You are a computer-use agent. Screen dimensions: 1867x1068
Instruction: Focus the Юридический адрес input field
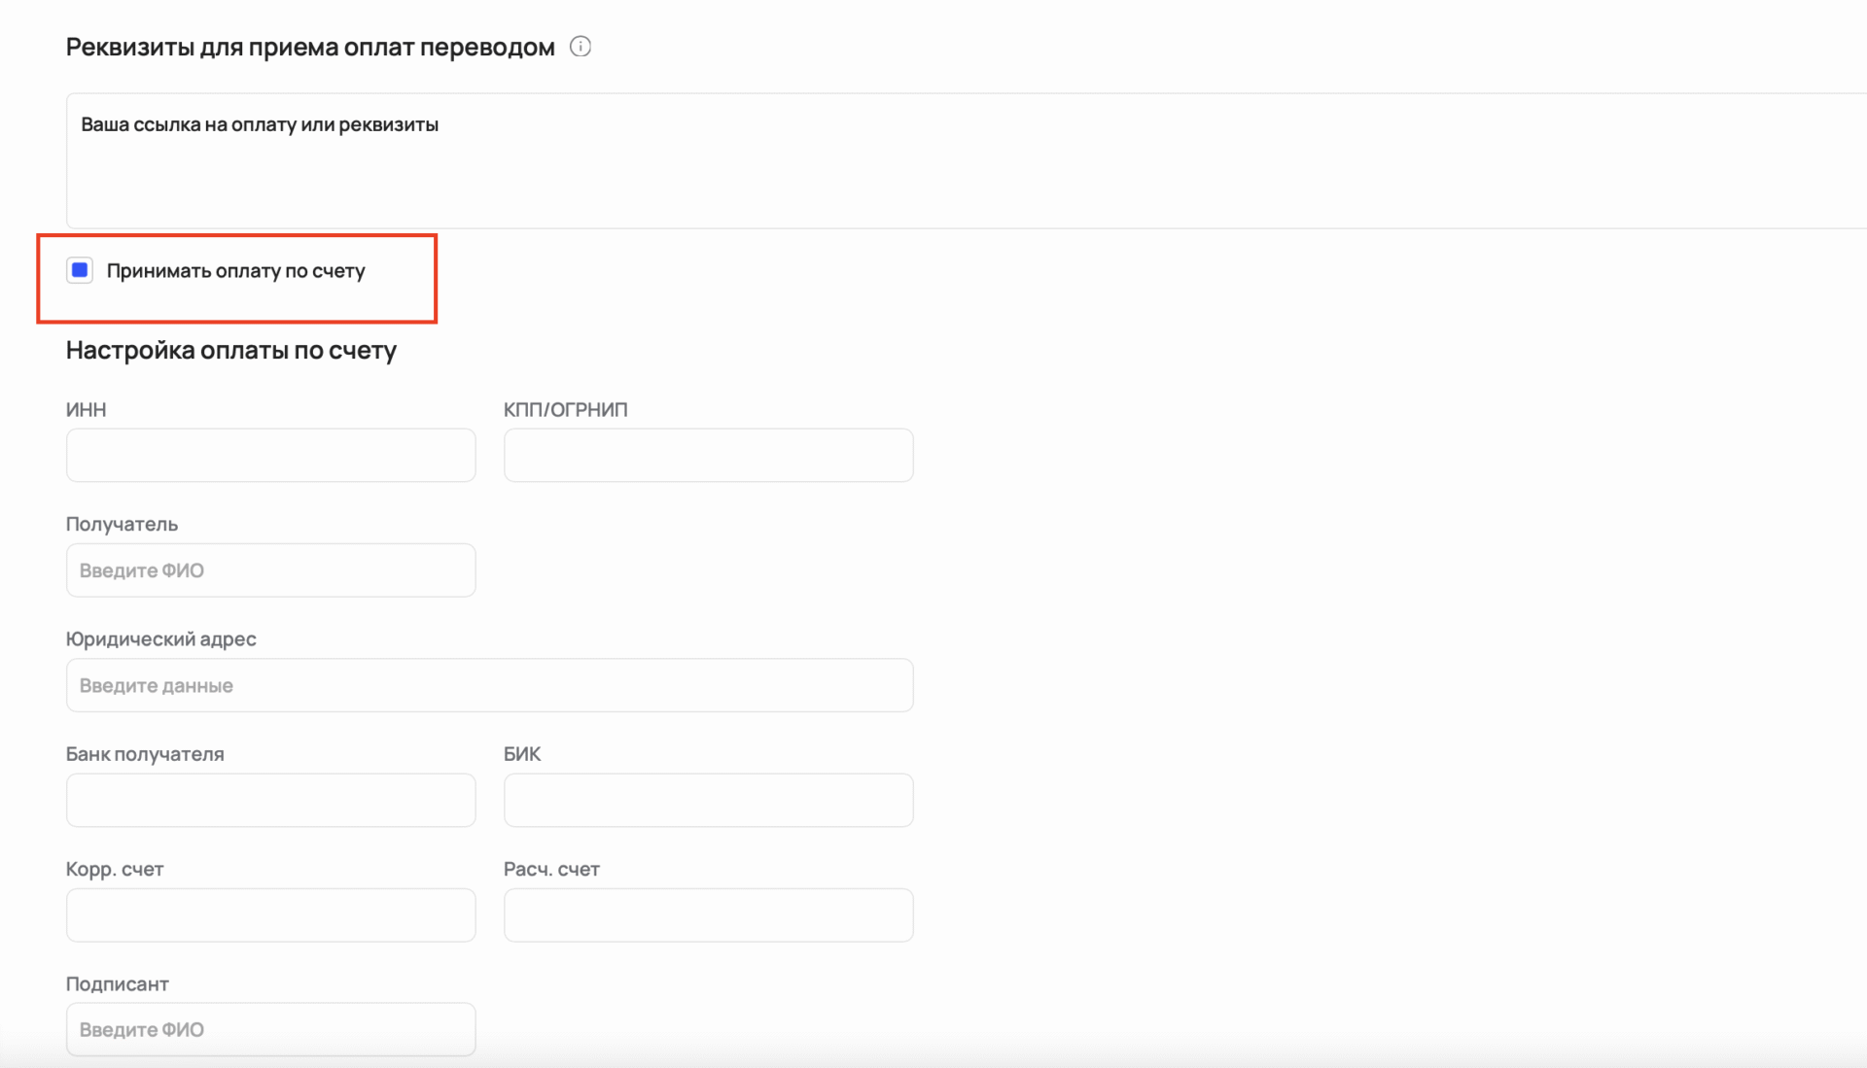489,685
